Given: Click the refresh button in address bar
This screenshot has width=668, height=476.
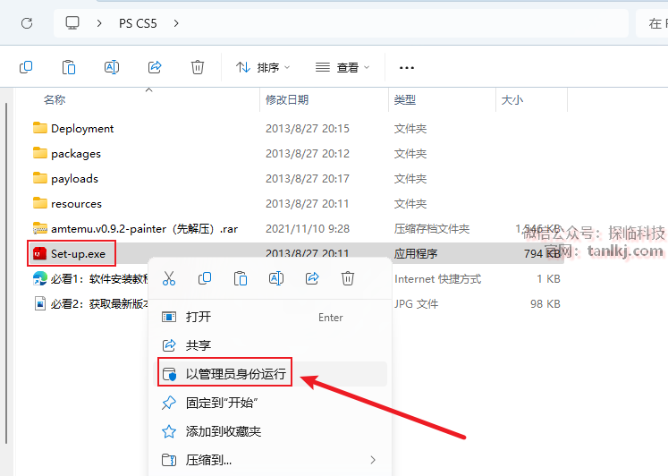Looking at the screenshot, I should click(x=27, y=23).
